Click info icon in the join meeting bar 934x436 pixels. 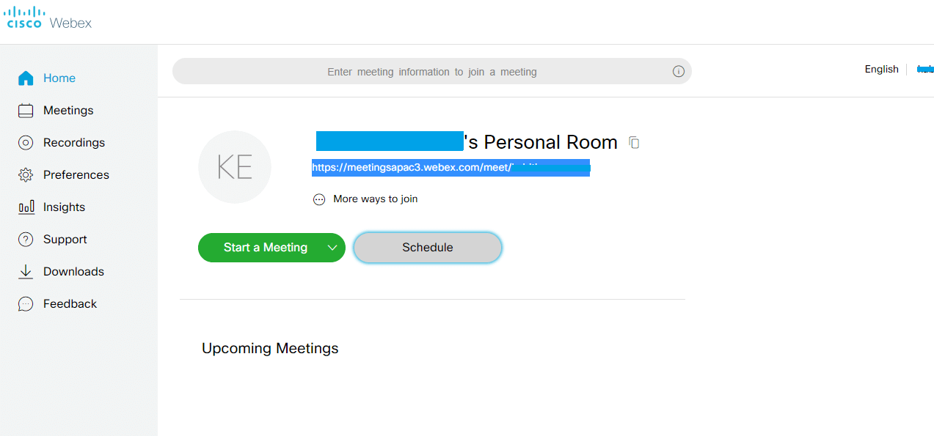679,72
